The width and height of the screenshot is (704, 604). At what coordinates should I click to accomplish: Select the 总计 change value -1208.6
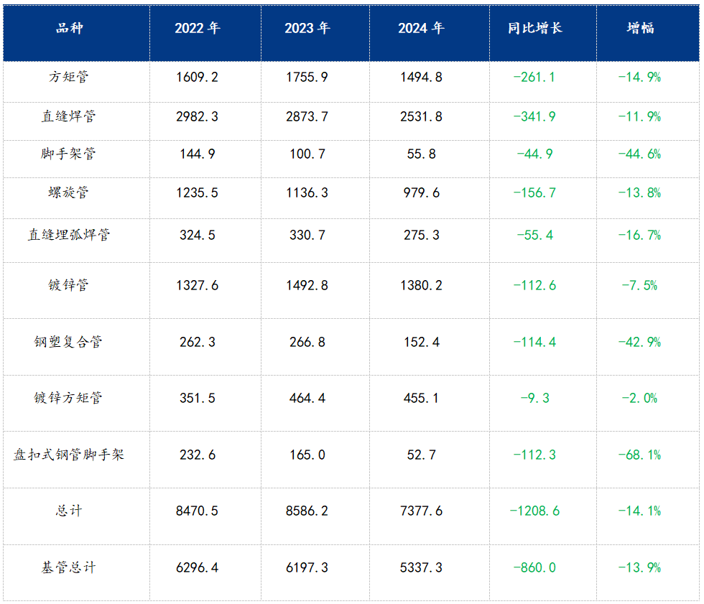[x=534, y=511]
